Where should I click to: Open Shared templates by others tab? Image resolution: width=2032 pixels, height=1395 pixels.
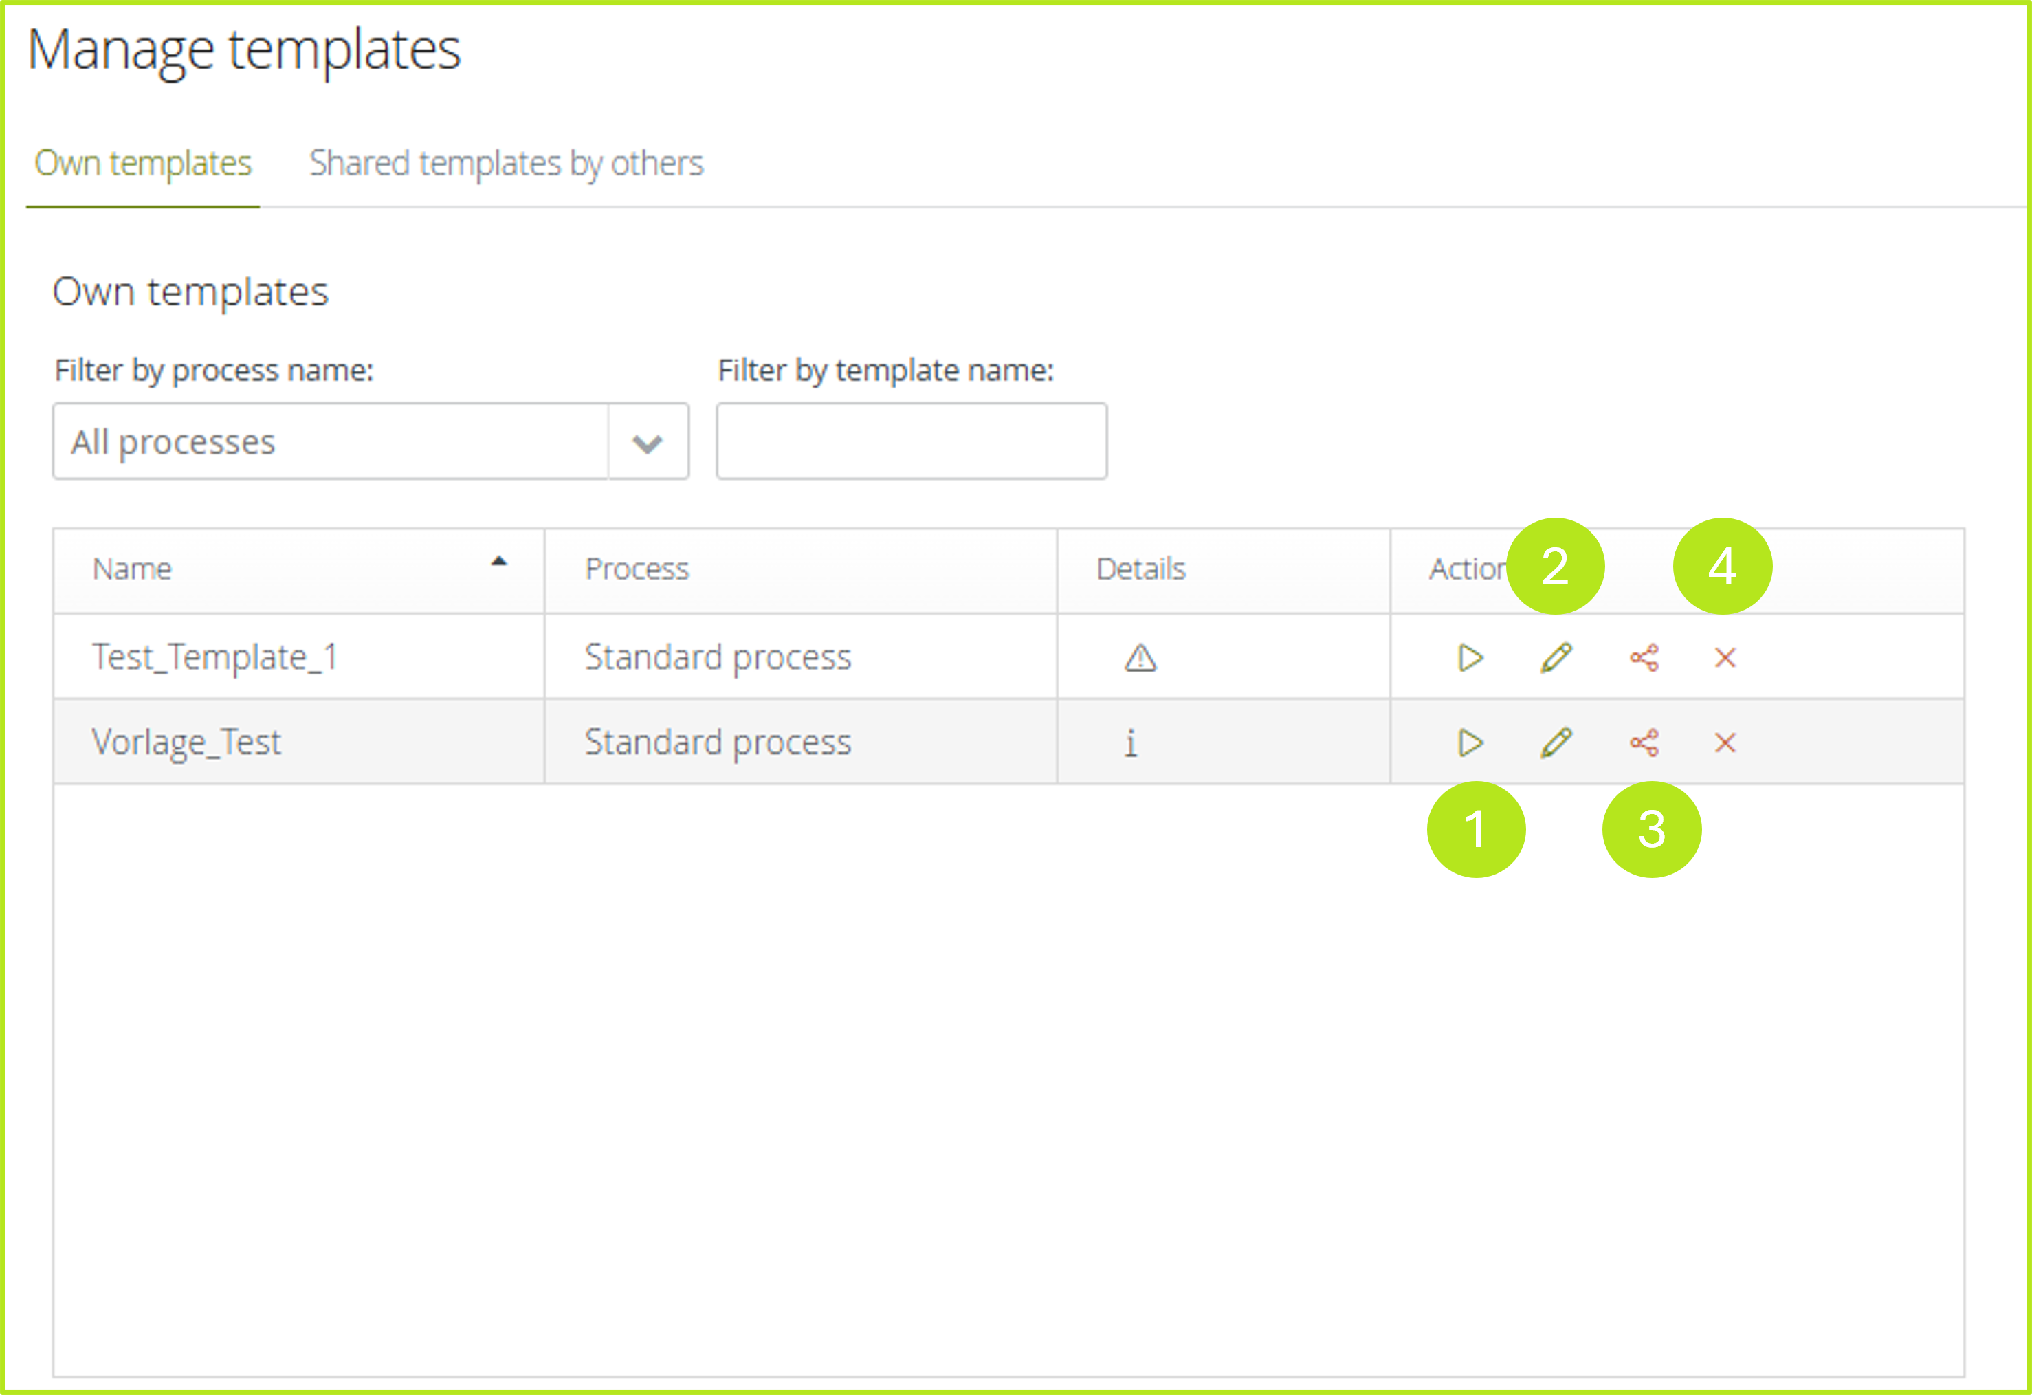(506, 164)
